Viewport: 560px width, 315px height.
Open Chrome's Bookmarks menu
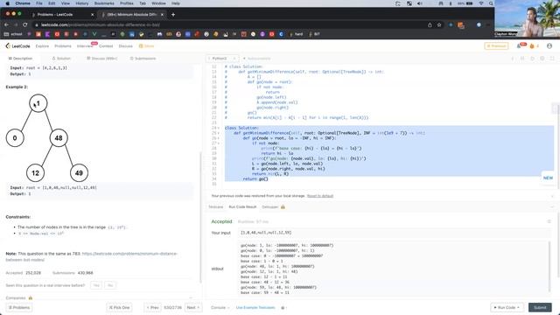click(104, 3)
